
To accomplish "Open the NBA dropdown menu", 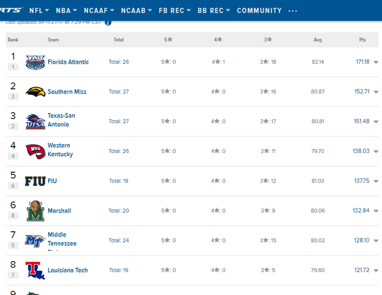I will click(66, 11).
